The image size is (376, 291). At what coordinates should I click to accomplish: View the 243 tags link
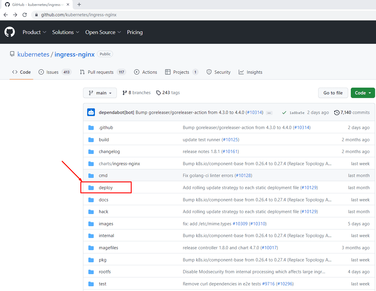click(x=168, y=93)
